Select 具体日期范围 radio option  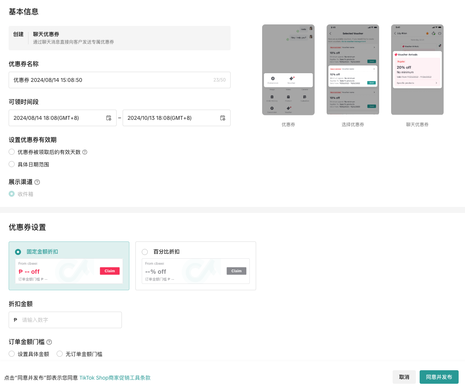(12, 164)
